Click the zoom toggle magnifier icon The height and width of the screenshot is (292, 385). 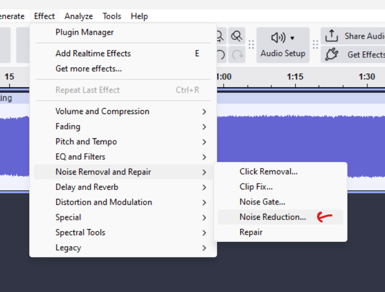click(237, 36)
